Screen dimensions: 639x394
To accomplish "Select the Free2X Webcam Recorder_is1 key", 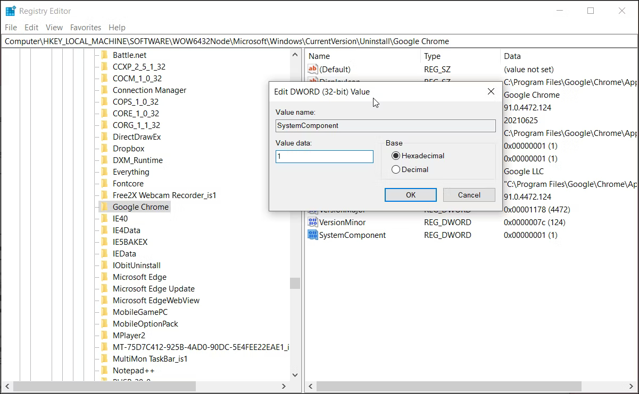I will coord(164,195).
